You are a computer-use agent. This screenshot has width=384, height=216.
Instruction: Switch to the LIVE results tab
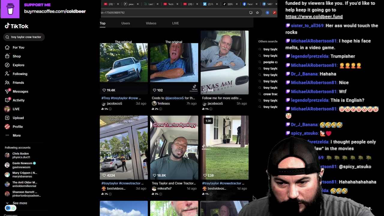pyautogui.click(x=175, y=23)
